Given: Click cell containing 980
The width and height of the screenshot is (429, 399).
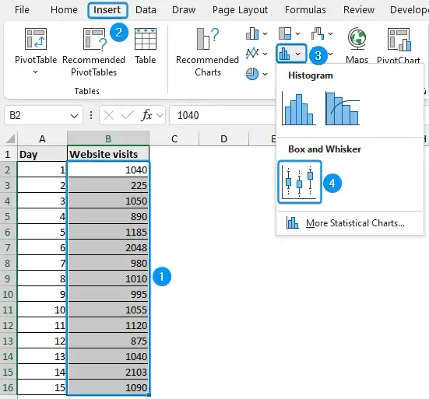Looking at the screenshot, I should [x=108, y=263].
